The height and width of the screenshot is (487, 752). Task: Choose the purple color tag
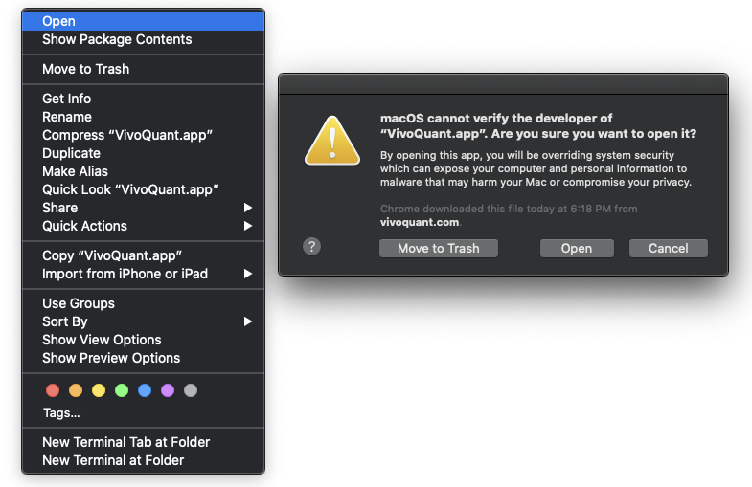(168, 390)
